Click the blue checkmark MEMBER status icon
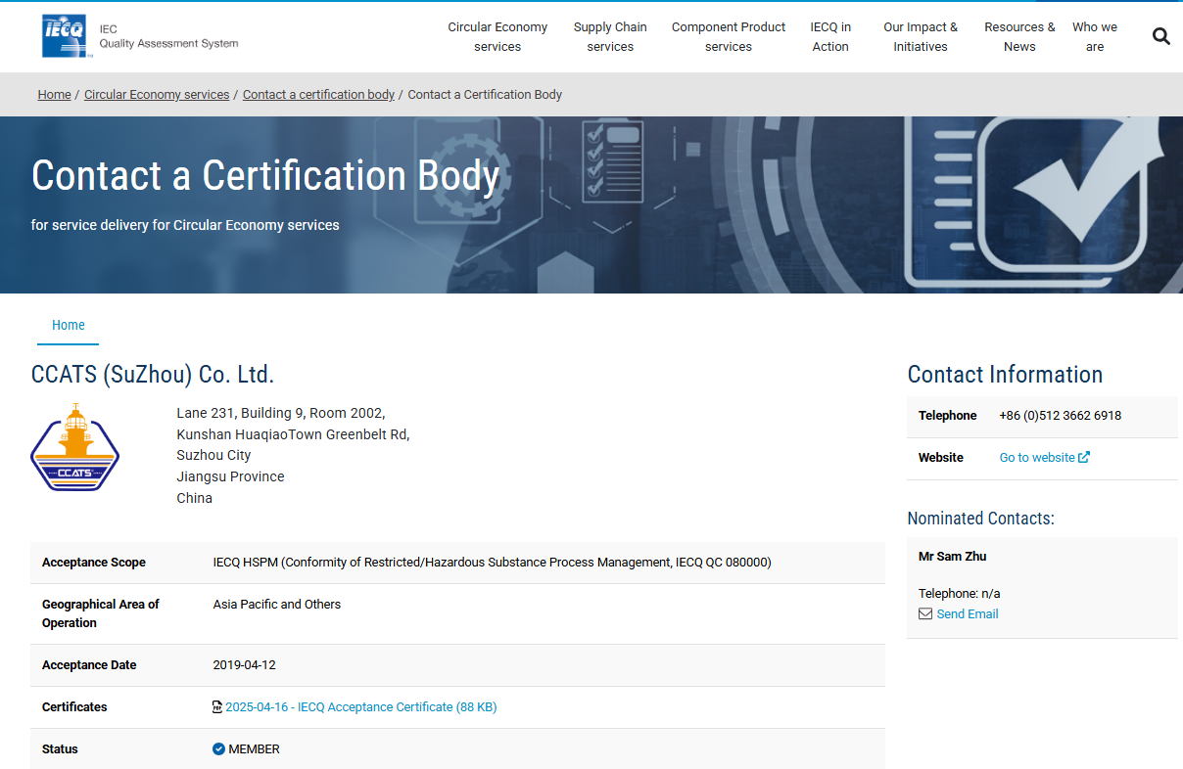1183x769 pixels. tap(218, 748)
